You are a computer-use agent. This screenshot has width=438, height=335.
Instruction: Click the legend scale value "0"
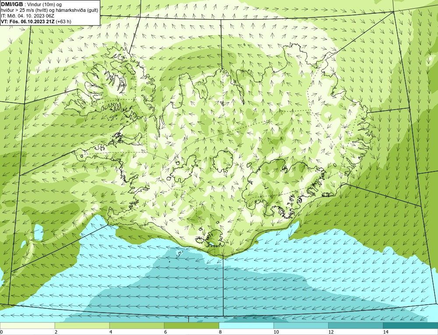[1, 332]
